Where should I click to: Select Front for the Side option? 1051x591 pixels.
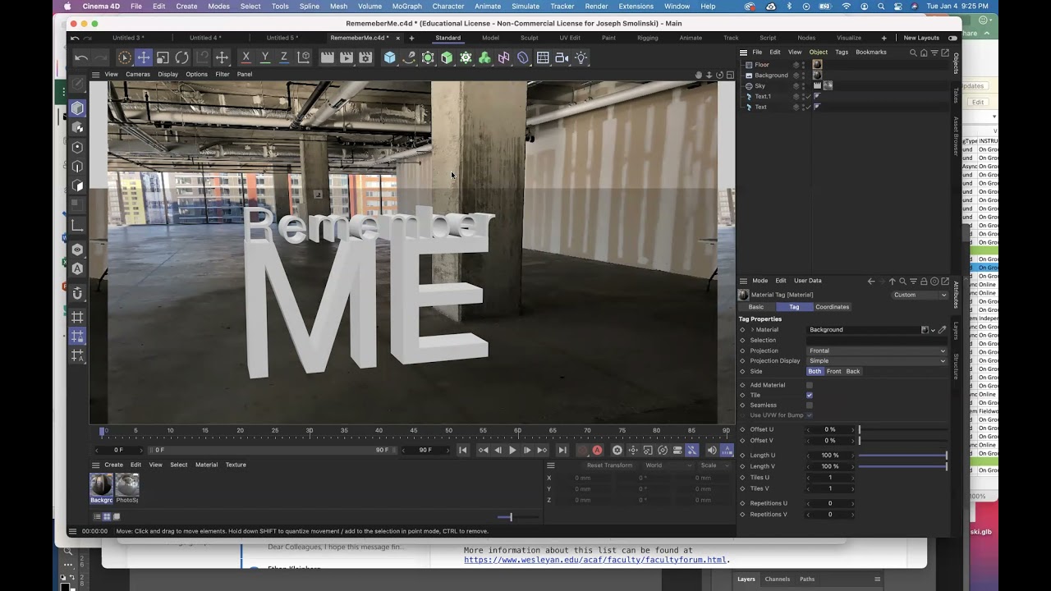[x=834, y=371]
